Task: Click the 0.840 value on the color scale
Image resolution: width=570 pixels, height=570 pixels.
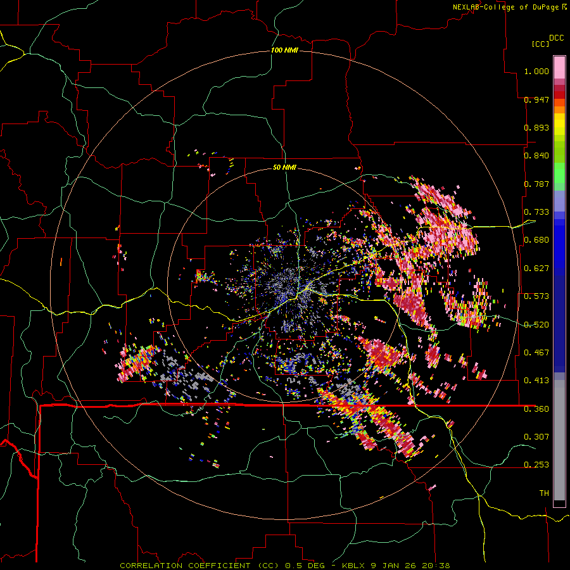Action: tap(536, 156)
